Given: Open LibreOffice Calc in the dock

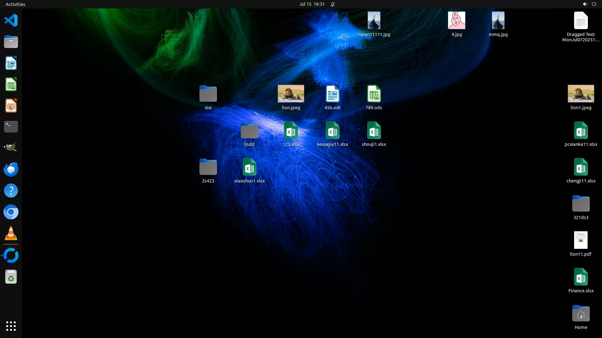Looking at the screenshot, I should click(11, 84).
